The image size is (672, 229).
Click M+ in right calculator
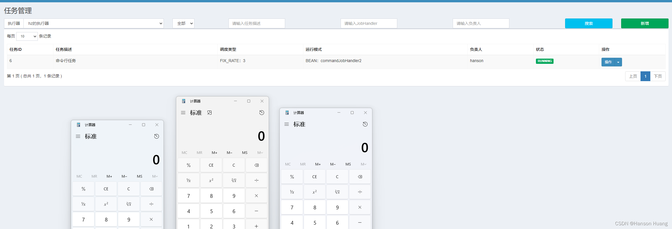pos(318,164)
